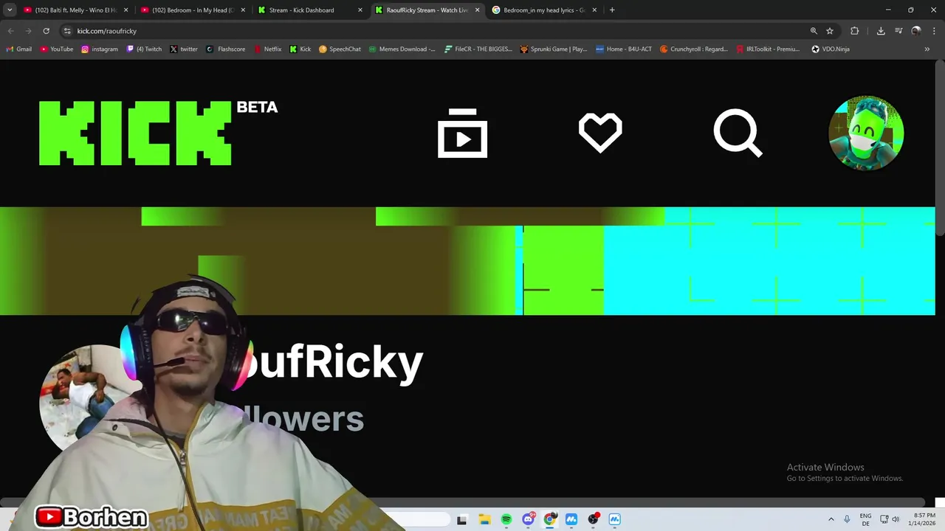945x531 pixels.
Task: View site information icon in address bar
Action: [x=67, y=31]
